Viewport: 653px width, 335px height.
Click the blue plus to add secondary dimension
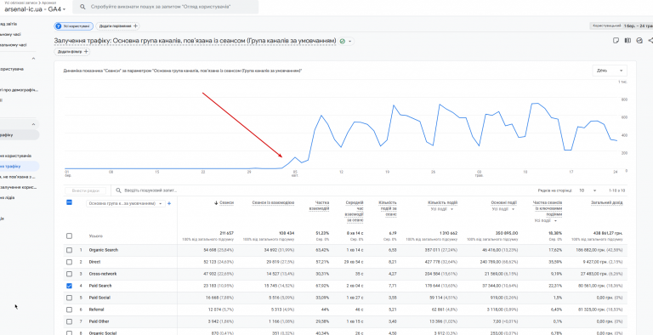coord(169,204)
